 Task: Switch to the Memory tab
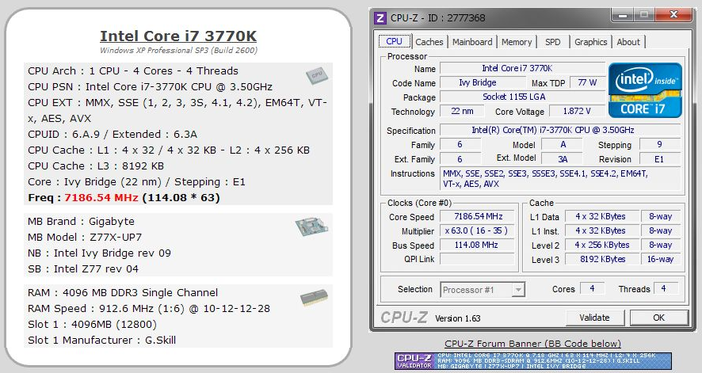point(517,42)
